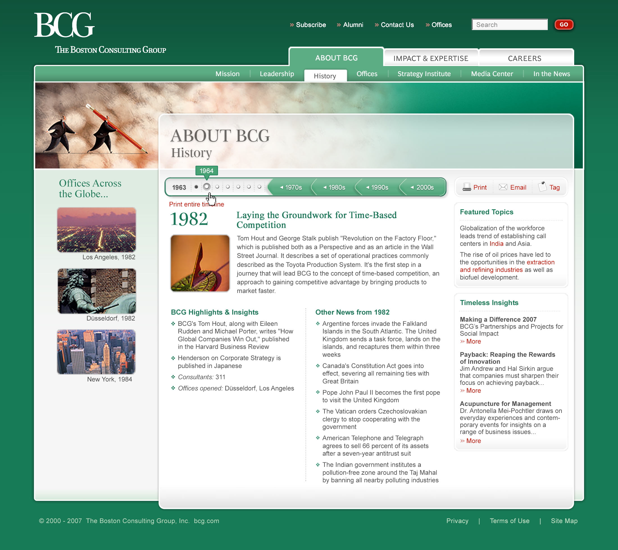The width and height of the screenshot is (618, 550).
Task: Select the filled 1963 timeline dot
Action: (x=196, y=187)
